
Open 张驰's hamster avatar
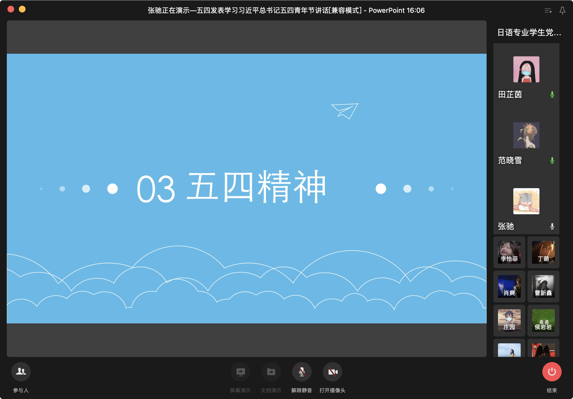click(526, 201)
